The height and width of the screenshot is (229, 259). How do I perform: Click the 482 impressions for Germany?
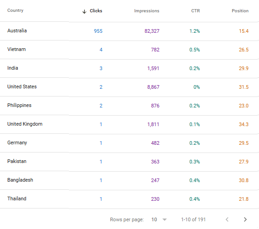pyautogui.click(x=155, y=143)
